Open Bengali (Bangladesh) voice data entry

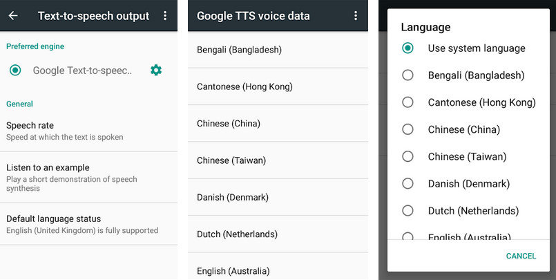tap(278, 50)
